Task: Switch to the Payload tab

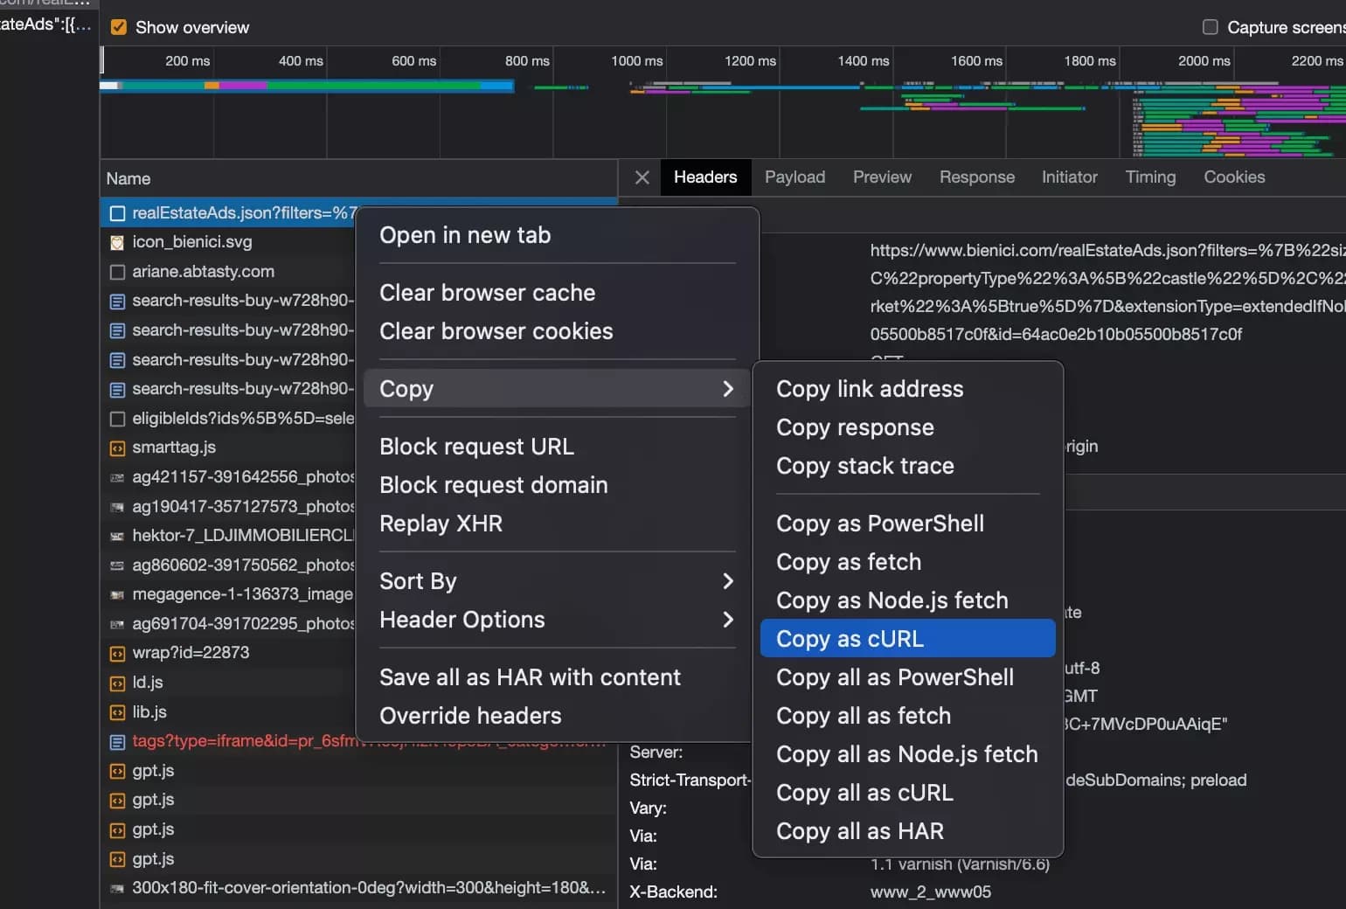Action: pos(794,177)
